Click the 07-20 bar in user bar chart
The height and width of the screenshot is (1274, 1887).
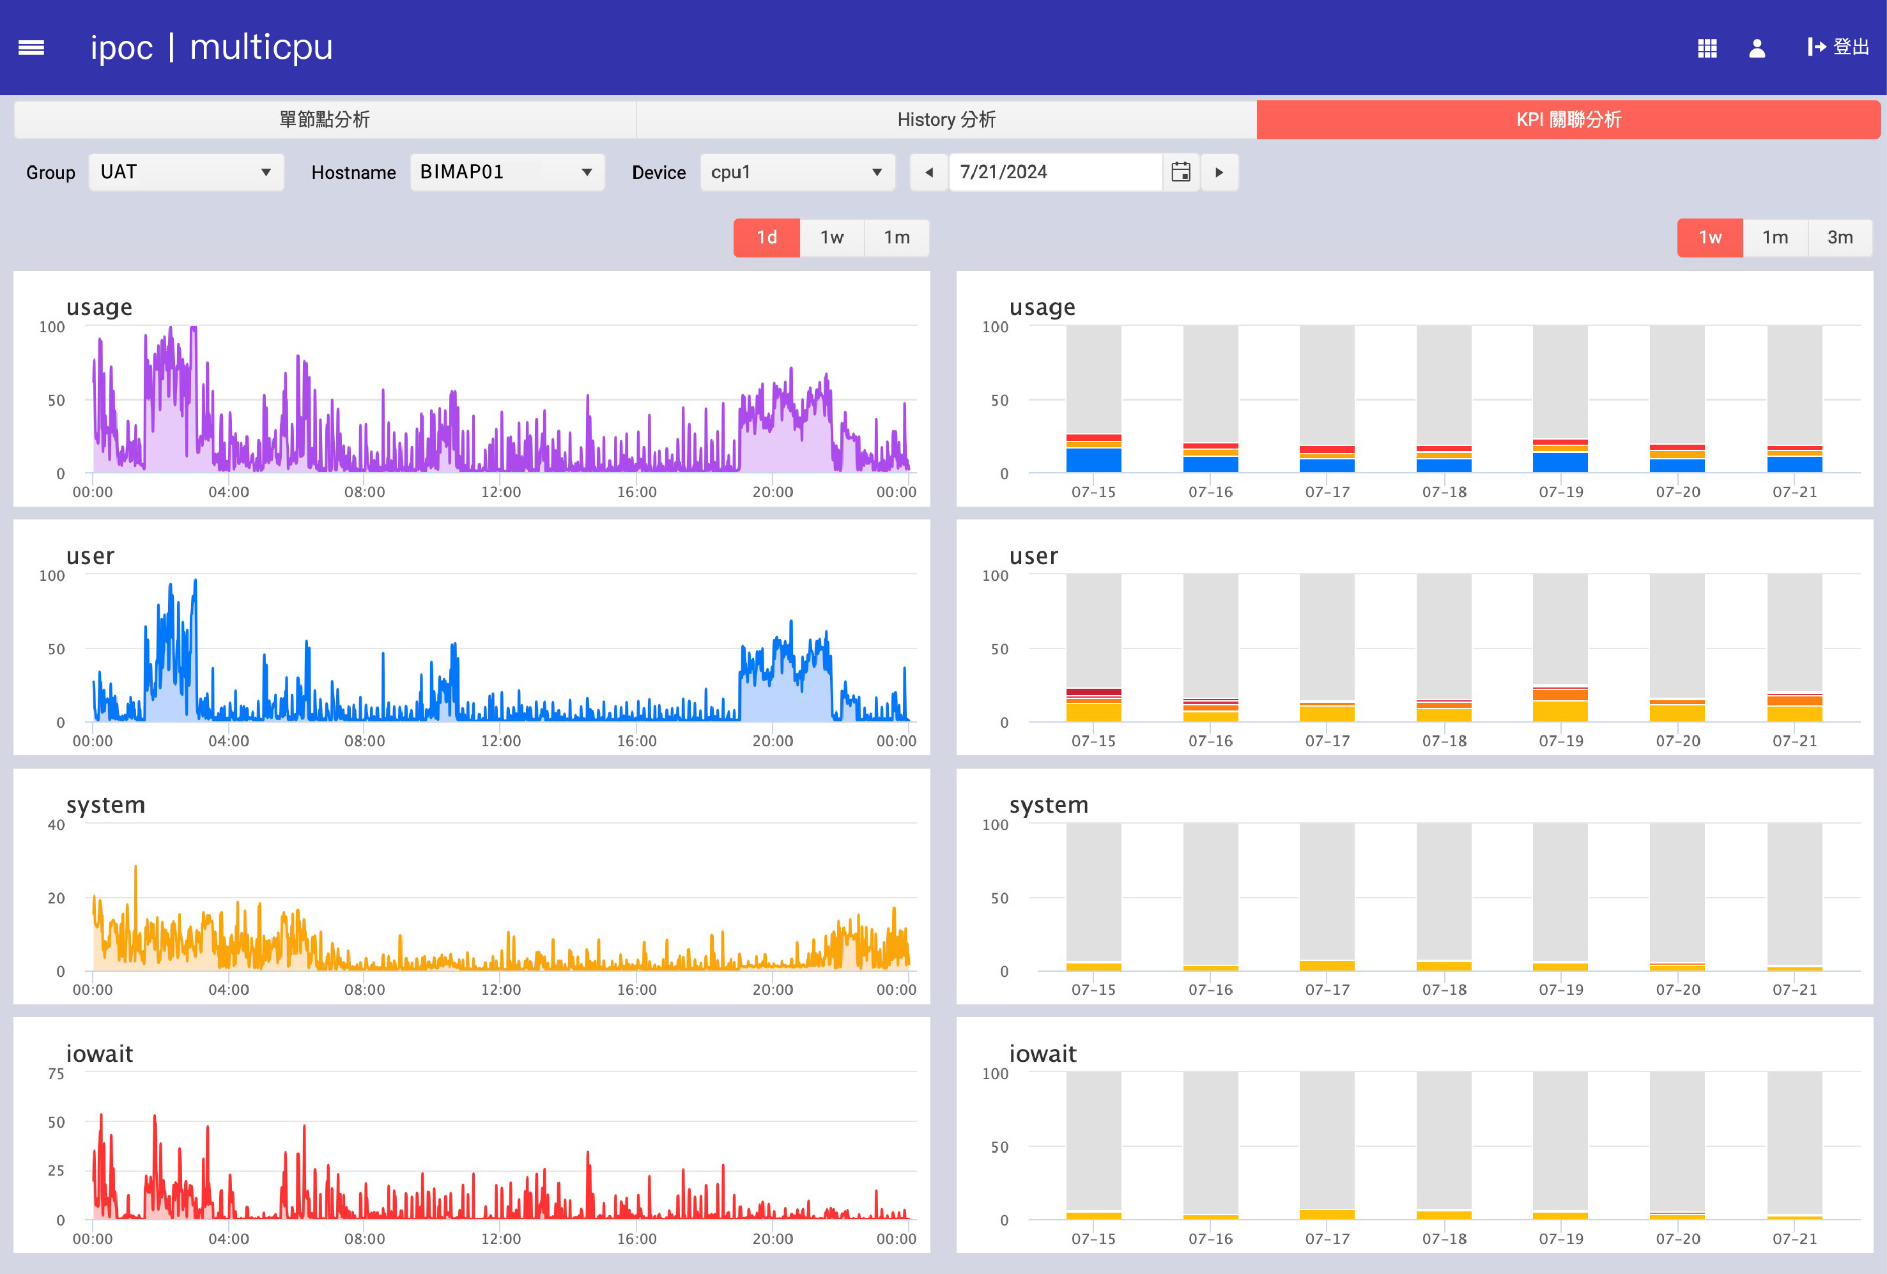coord(1677,648)
